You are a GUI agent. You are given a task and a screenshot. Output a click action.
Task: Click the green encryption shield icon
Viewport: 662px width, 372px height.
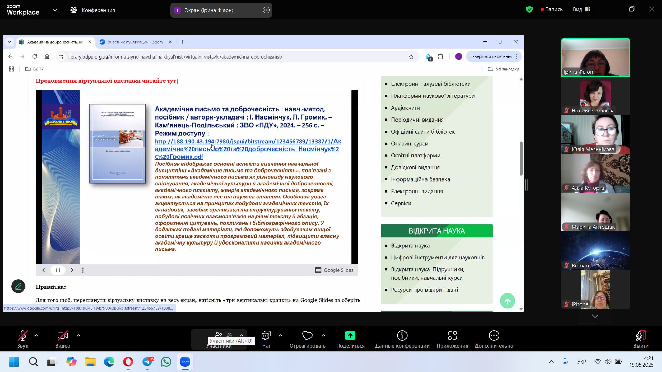tap(530, 9)
